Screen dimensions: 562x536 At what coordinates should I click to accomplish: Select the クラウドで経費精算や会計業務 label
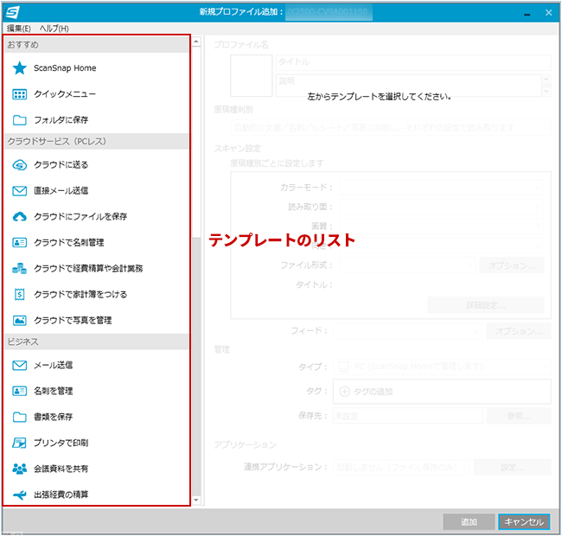click(x=88, y=268)
